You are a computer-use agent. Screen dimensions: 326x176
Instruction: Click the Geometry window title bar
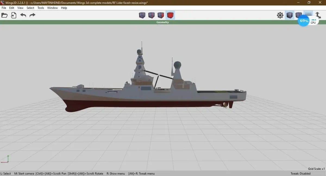tap(163, 22)
